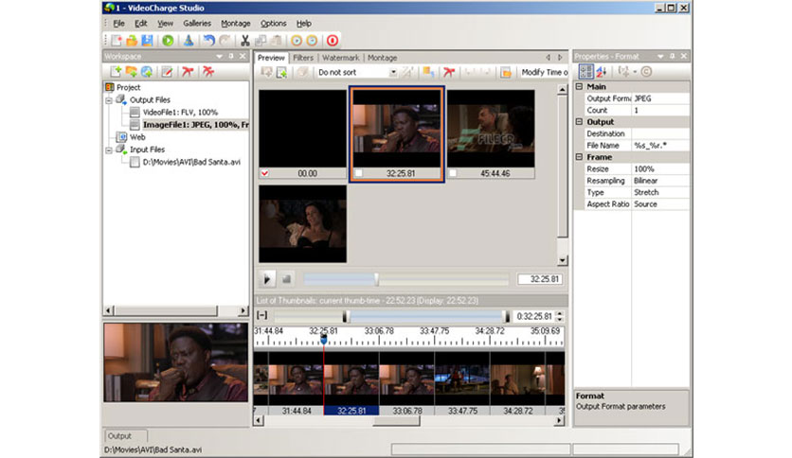Collapse the Main properties section
This screenshot has height=458, width=792.
point(580,87)
